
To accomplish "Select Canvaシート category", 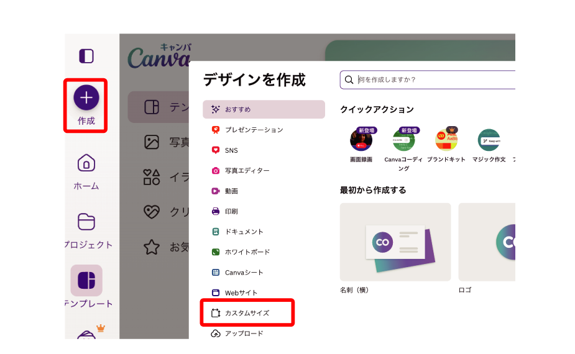I will coord(244,273).
